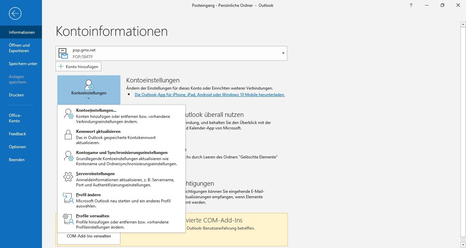Click Beenden to exit Outlook
Viewport: 466px width, 248px height.
tap(21, 160)
